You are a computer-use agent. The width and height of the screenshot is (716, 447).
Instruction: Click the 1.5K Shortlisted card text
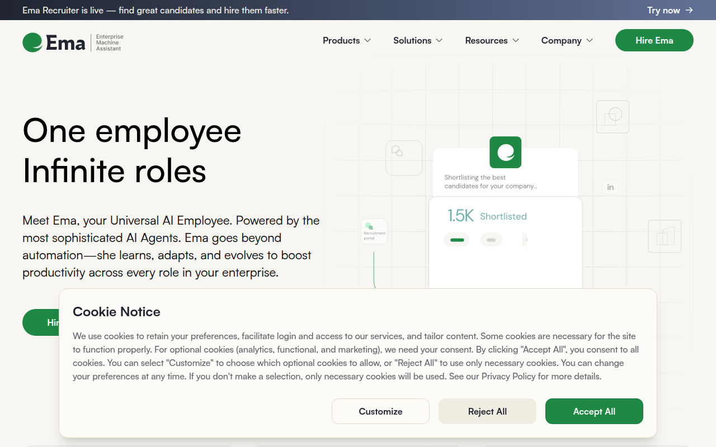click(487, 216)
